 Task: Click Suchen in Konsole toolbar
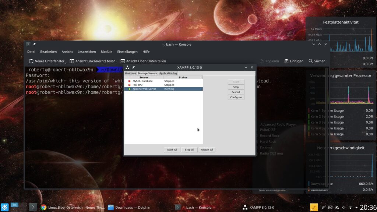(317, 61)
